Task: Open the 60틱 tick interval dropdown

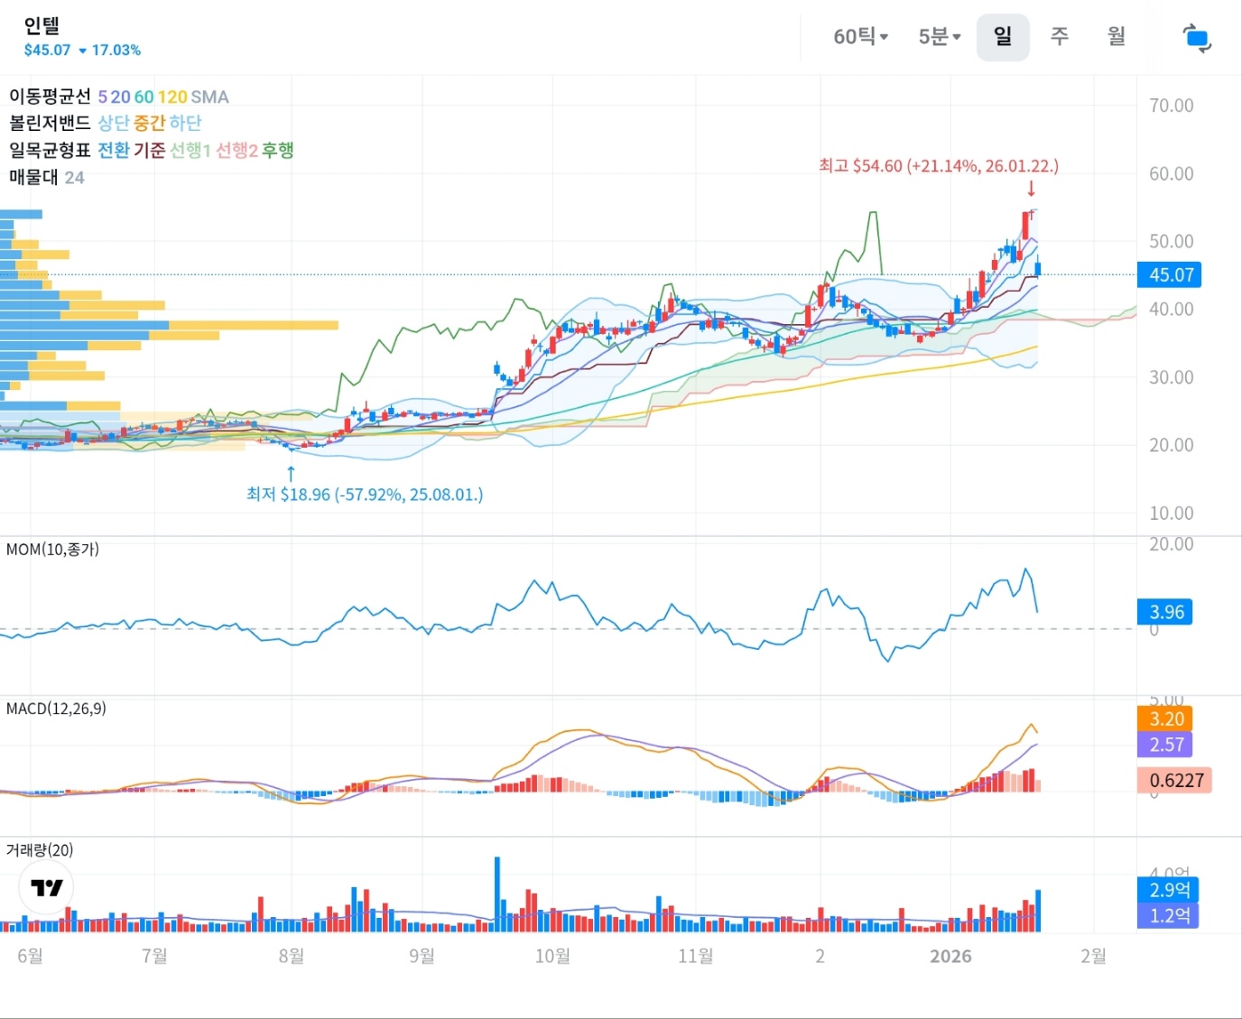Action: (860, 37)
